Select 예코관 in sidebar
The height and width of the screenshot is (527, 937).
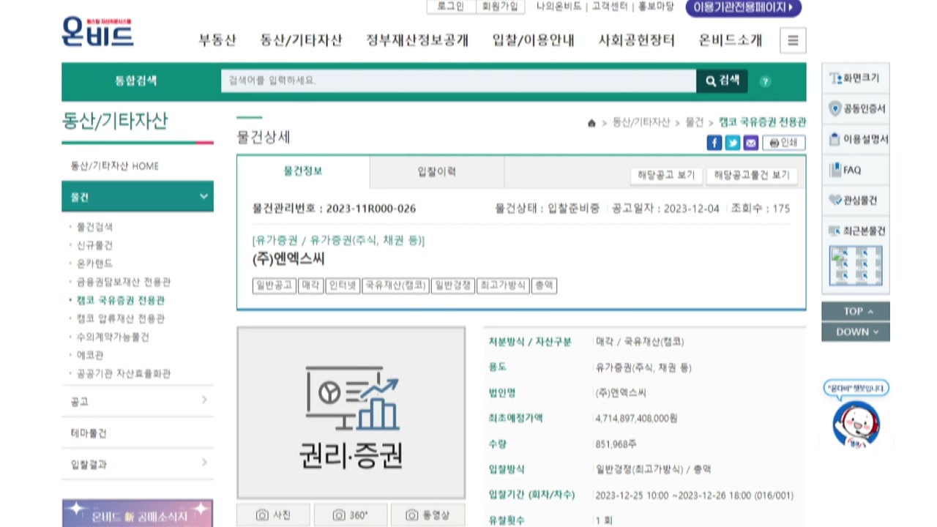90,355
